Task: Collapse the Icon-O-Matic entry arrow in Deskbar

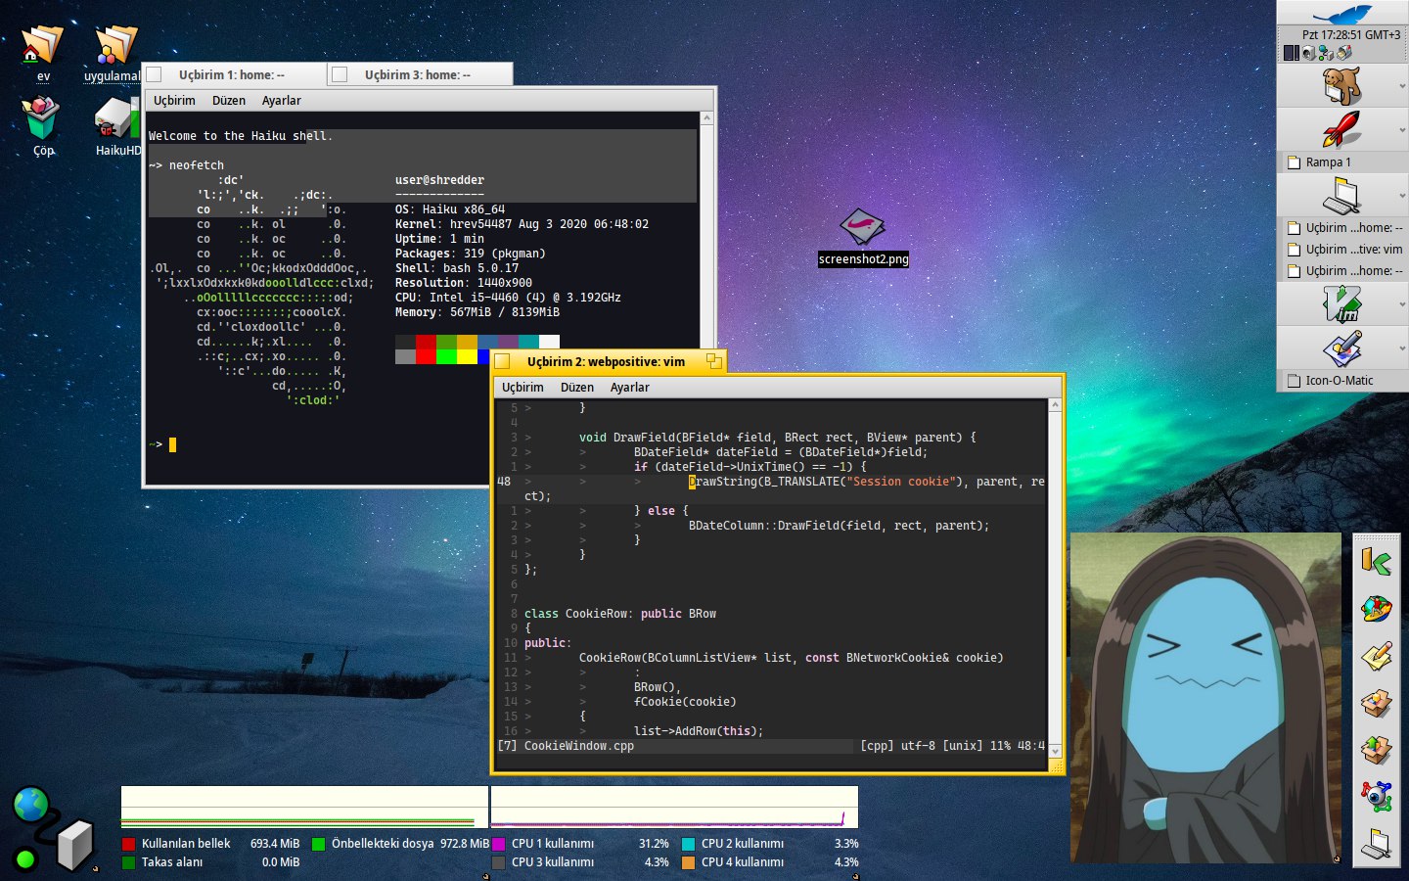Action: tap(1401, 348)
